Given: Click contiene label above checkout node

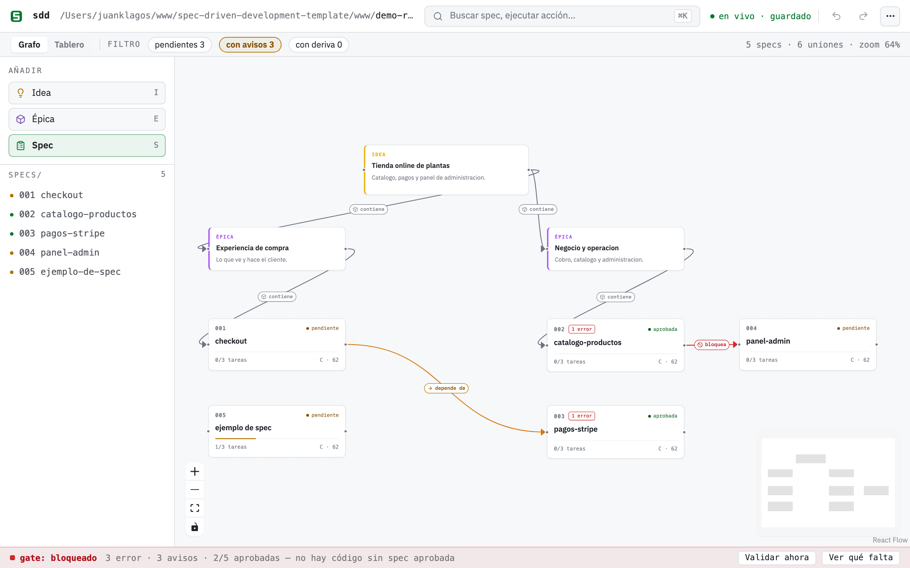Looking at the screenshot, I should [x=277, y=296].
